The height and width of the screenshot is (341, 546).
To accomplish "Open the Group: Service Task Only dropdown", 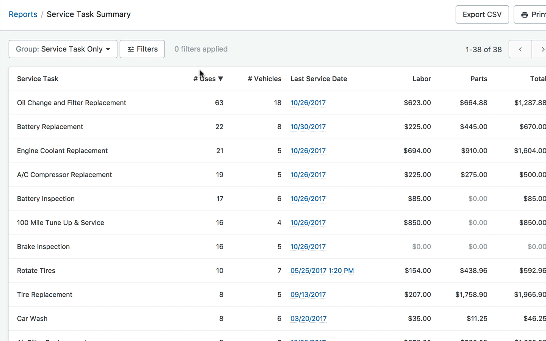I will [63, 49].
